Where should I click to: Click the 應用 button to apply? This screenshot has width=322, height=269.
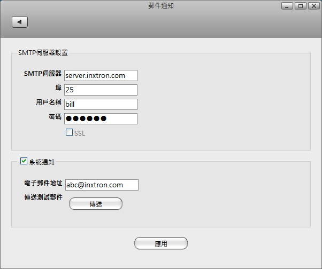click(x=160, y=243)
